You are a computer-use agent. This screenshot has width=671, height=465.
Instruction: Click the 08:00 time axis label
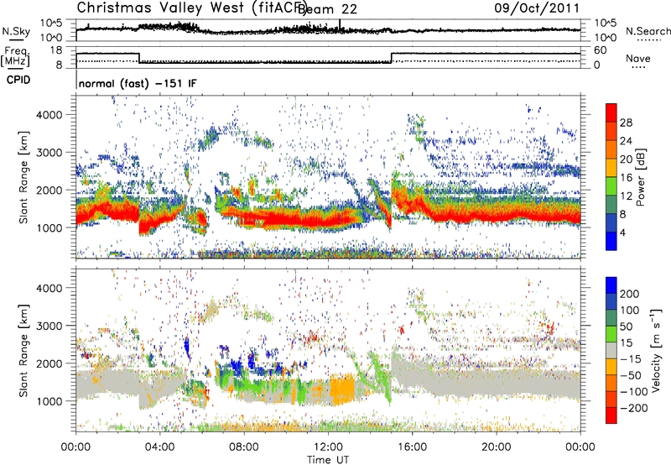click(244, 447)
